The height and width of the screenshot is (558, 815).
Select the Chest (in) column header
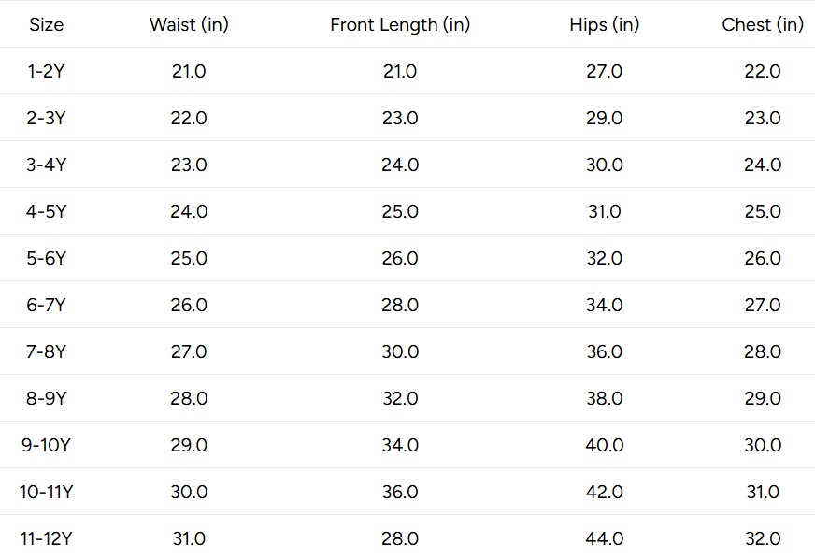[763, 24]
